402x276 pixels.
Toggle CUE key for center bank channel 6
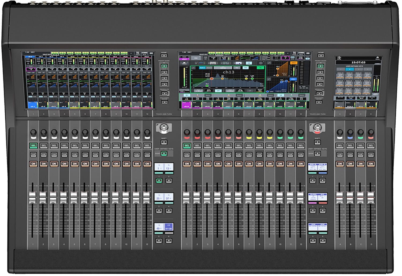click(239, 154)
